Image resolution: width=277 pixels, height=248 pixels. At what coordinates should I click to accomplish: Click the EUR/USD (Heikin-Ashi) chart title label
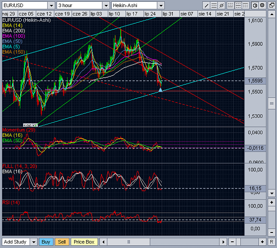click(27, 20)
